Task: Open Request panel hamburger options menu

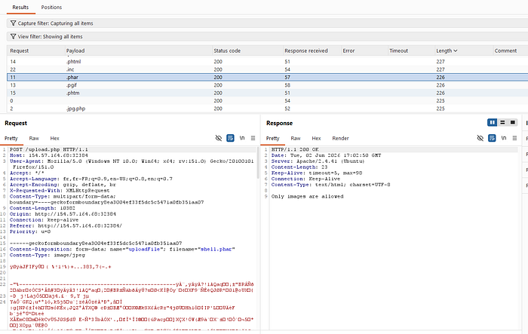Action: click(x=253, y=138)
